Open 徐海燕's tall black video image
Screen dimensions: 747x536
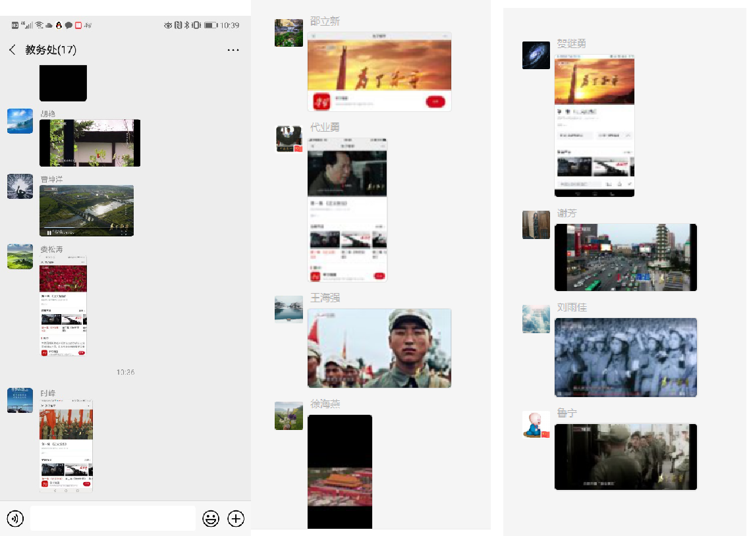pos(340,471)
